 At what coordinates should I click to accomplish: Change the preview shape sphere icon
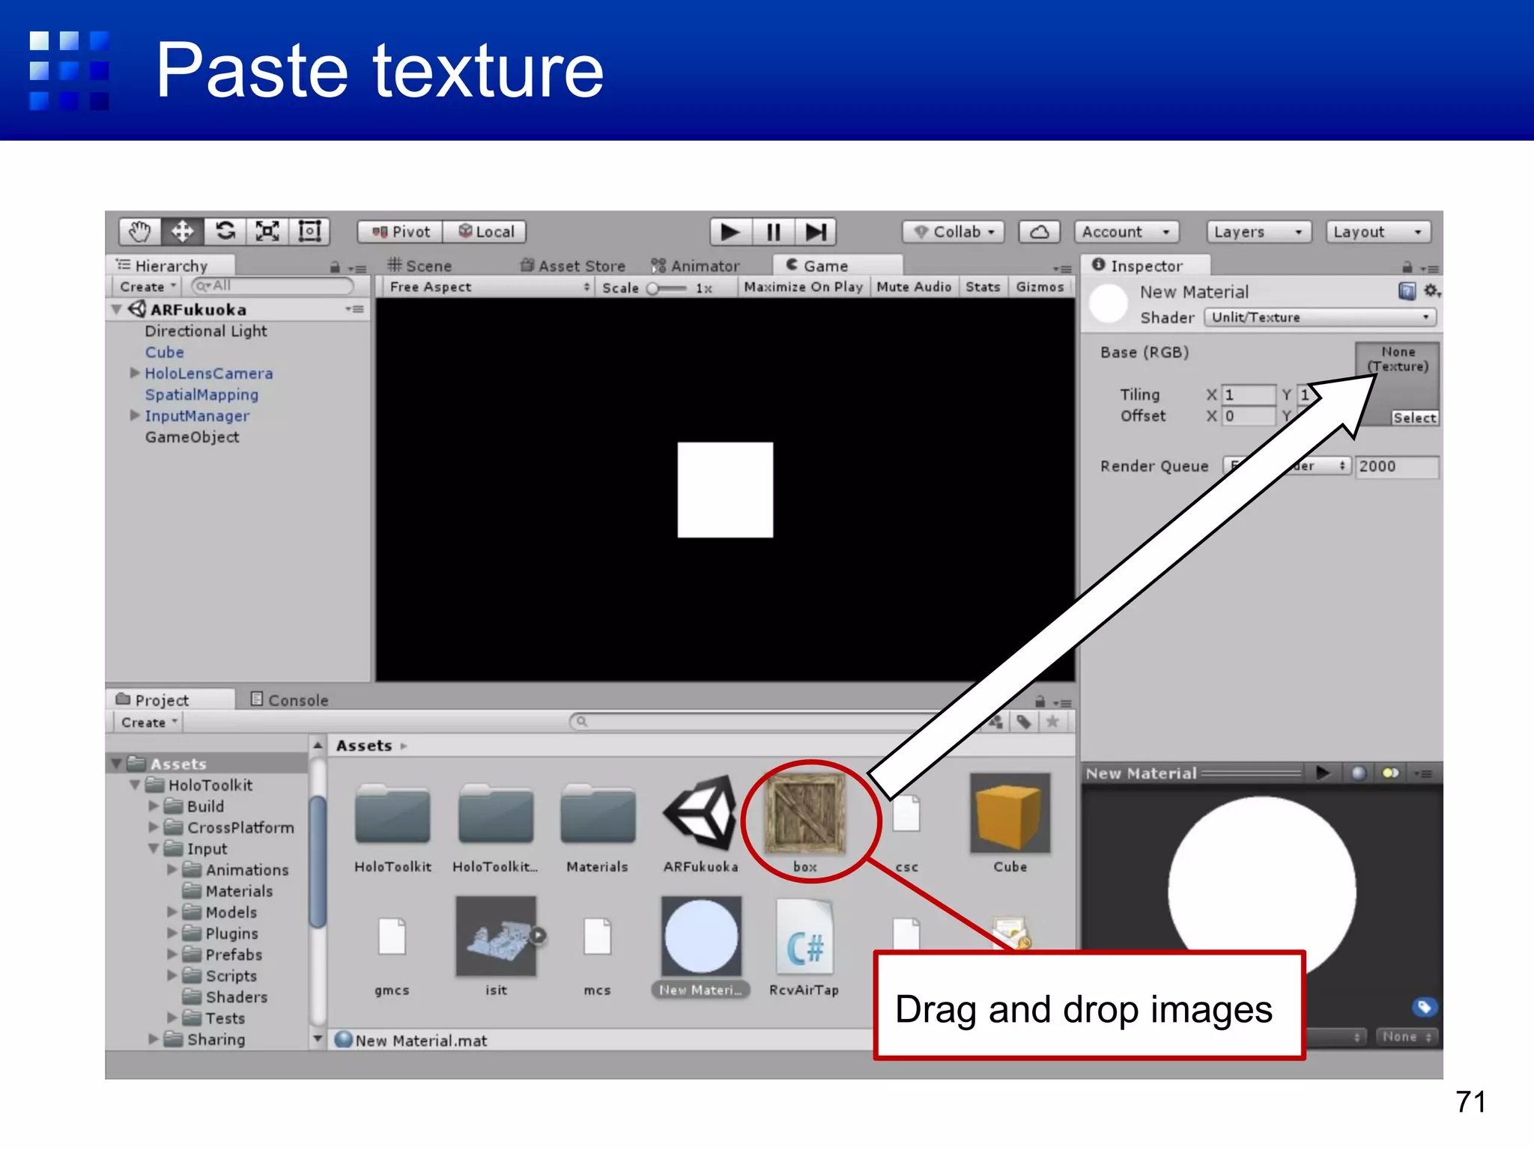tap(1358, 773)
